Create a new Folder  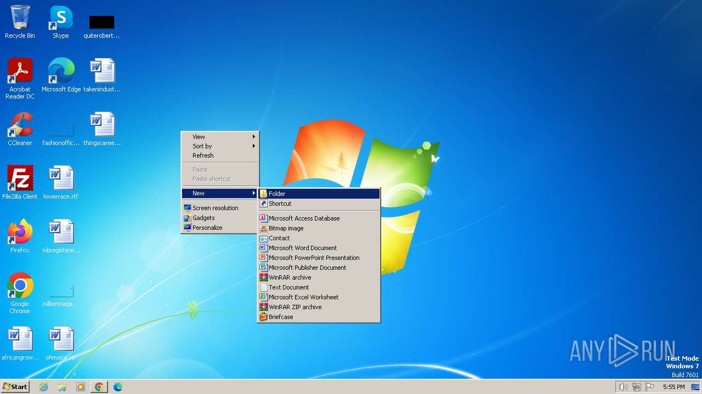(x=319, y=194)
